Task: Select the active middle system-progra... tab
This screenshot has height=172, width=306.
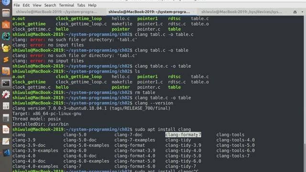Action: [149, 12]
